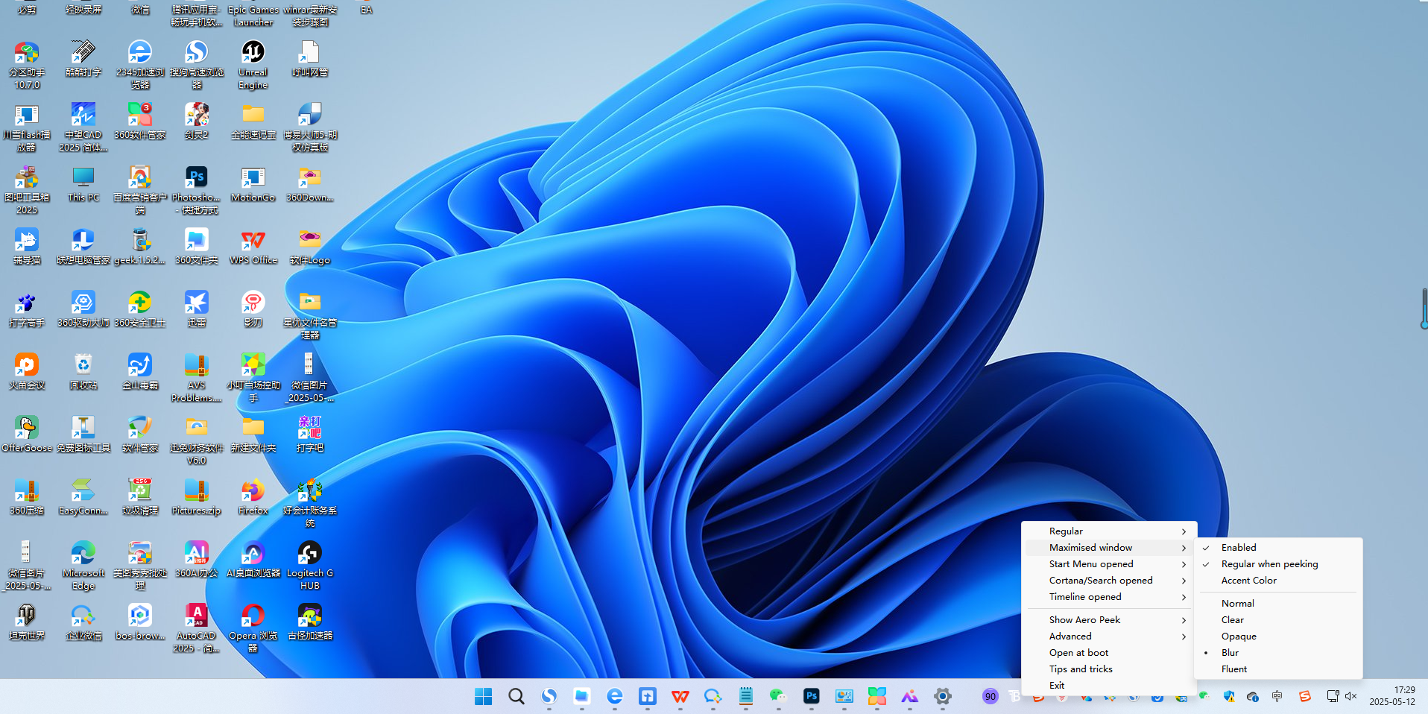Image resolution: width=1428 pixels, height=714 pixels.
Task: Expand the Advanced submenu
Action: point(1109,636)
